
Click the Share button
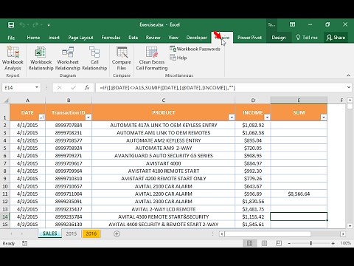point(336,38)
